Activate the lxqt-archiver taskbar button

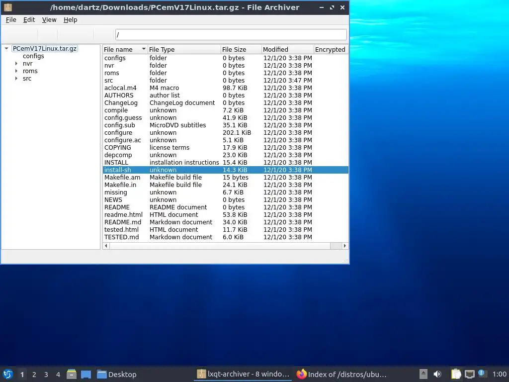(x=243, y=374)
